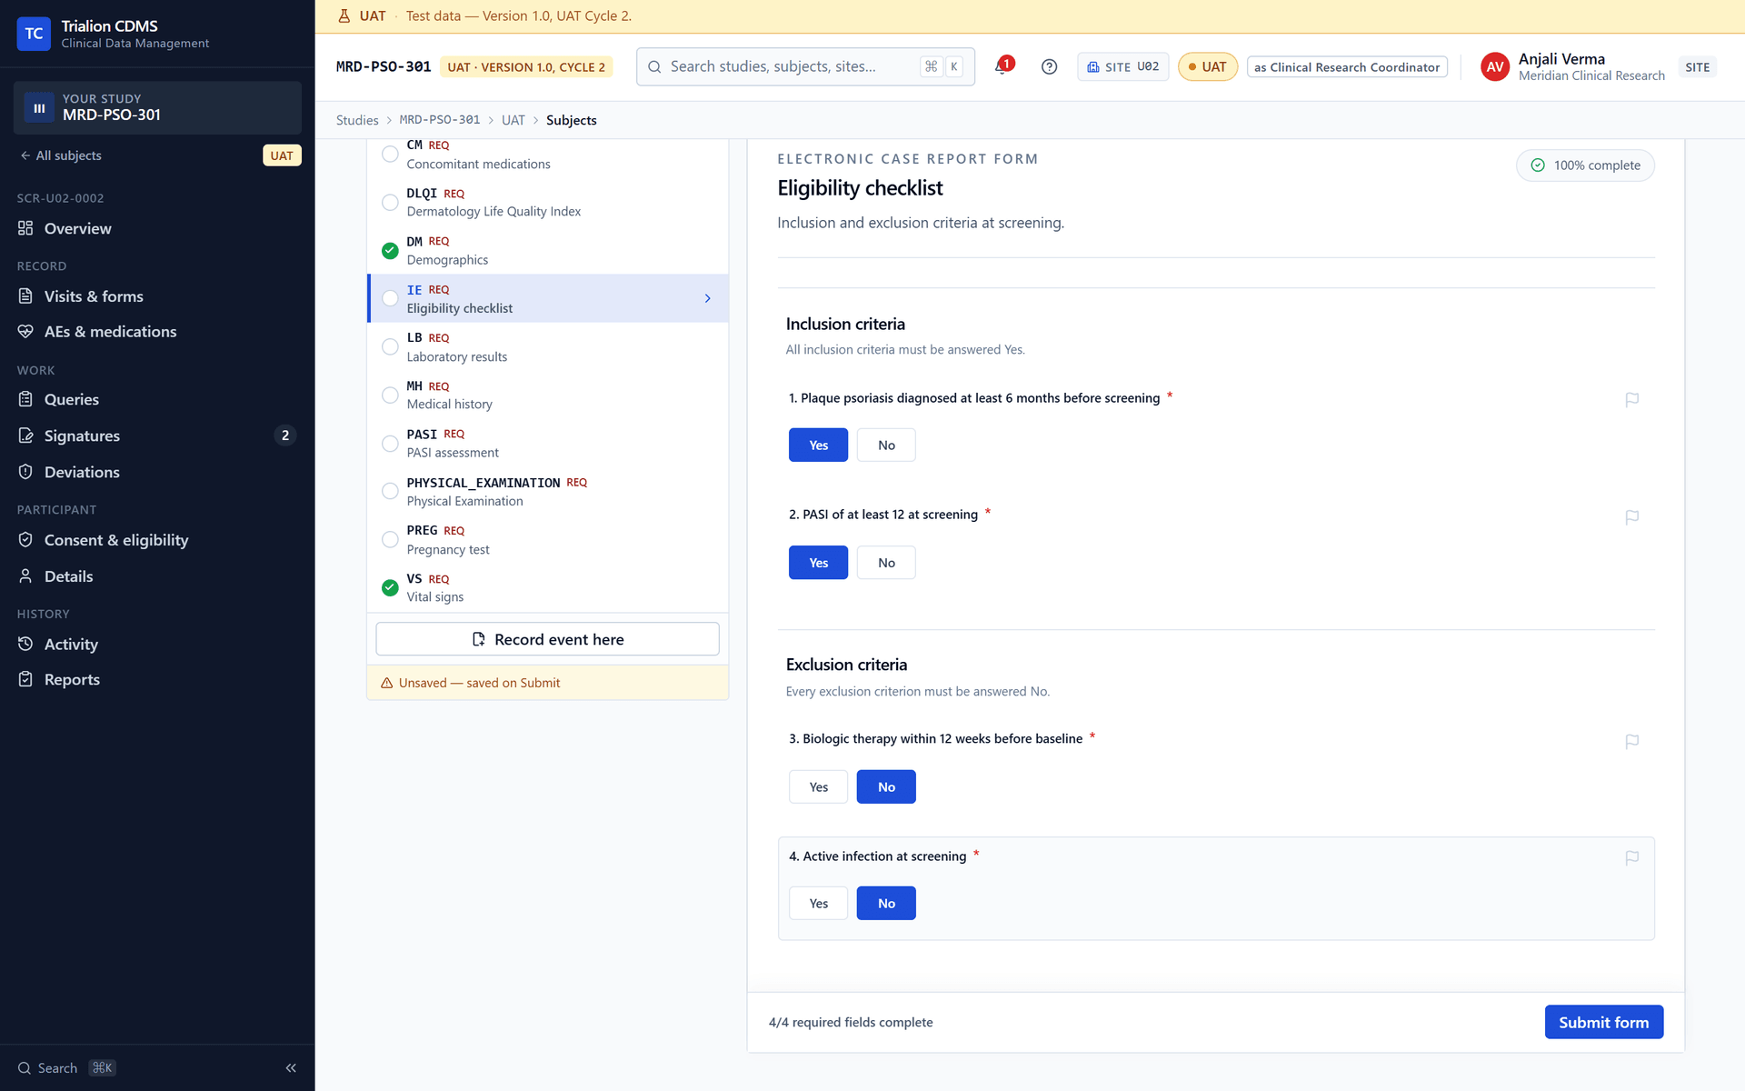Click the magnifier icon in the search field

[x=654, y=66]
